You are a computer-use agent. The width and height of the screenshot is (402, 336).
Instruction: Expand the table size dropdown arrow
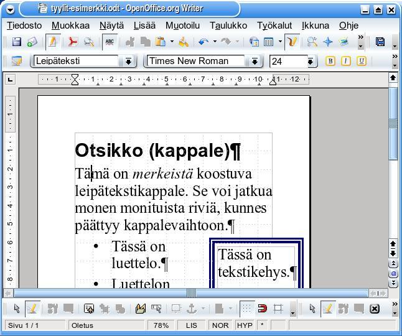[x=280, y=42]
